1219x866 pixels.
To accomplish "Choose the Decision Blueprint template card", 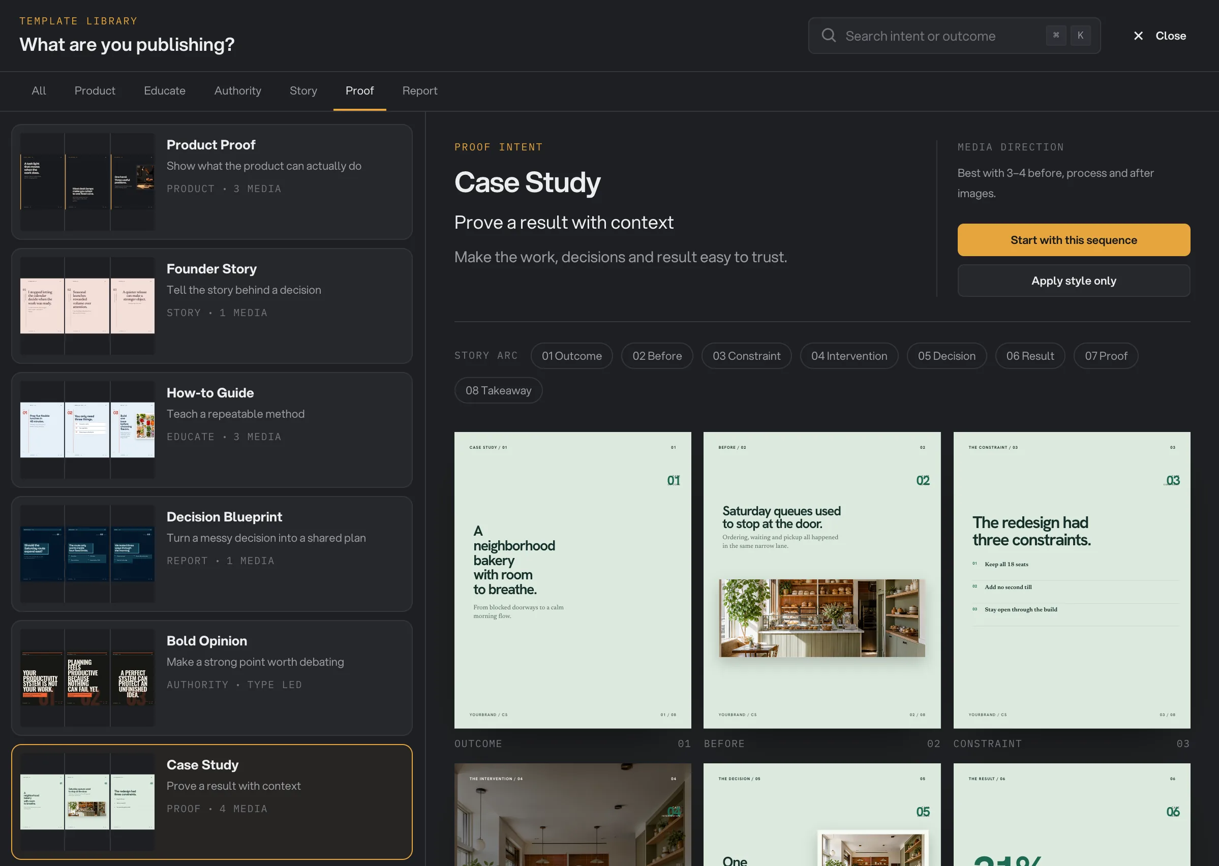I will click(211, 554).
